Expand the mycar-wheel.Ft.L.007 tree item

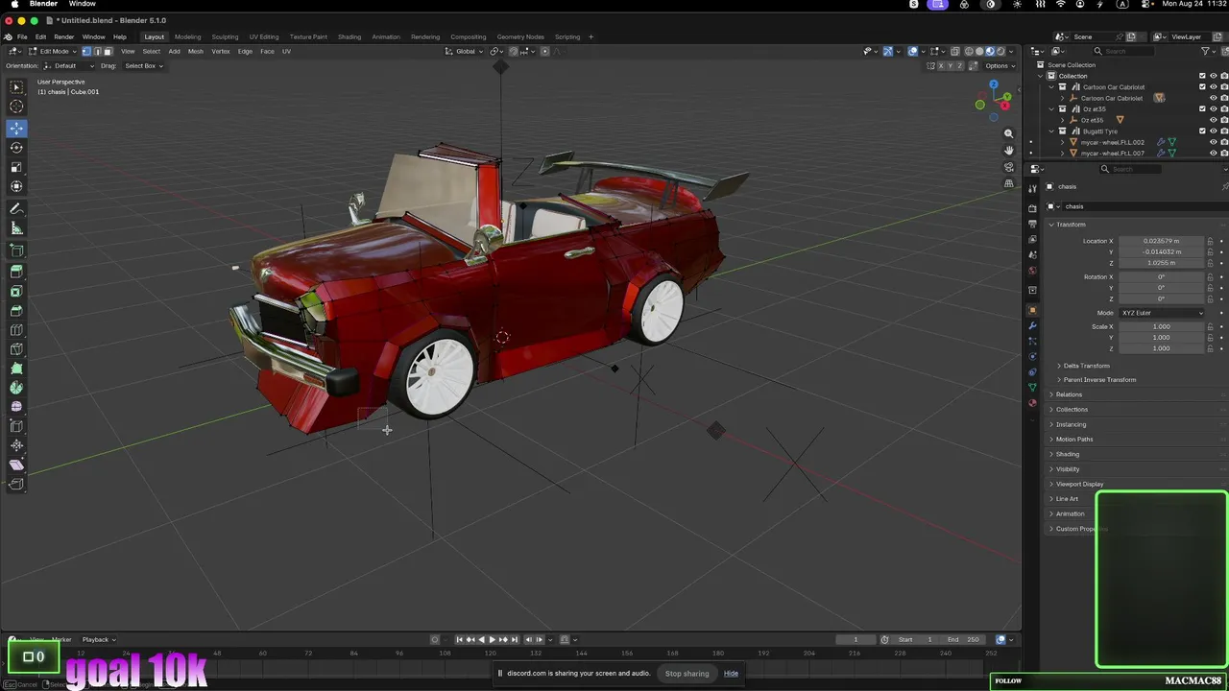1063,154
